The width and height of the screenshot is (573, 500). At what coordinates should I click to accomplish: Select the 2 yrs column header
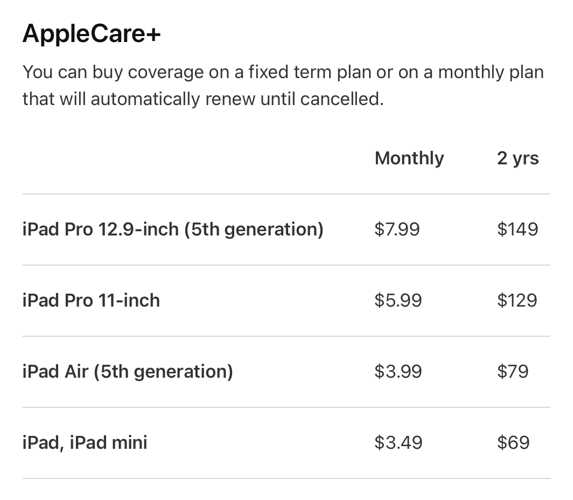pos(518,158)
